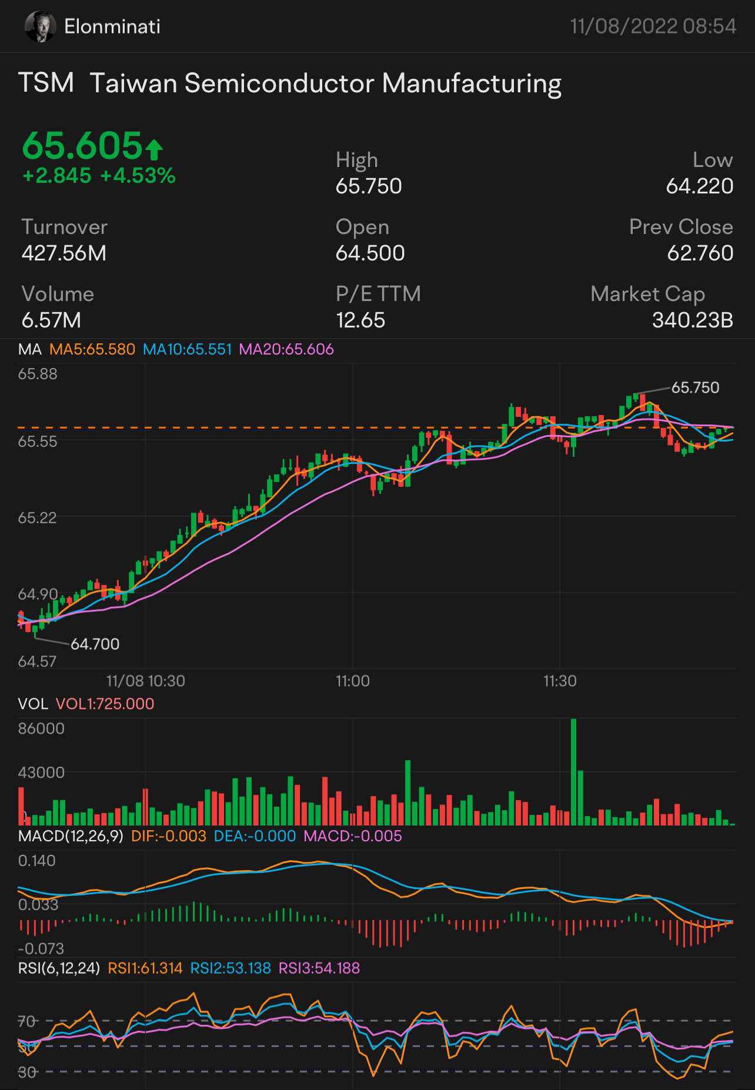Click the VOL indicator label
Screen dimensions: 755x1090
tap(33, 704)
